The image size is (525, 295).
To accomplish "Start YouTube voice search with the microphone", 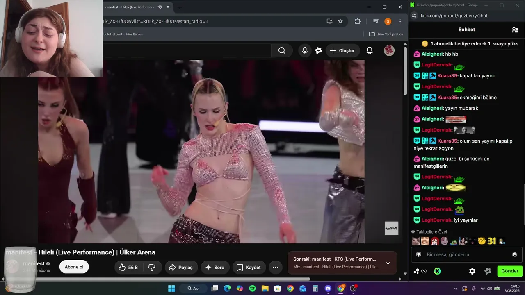I will [305, 50].
